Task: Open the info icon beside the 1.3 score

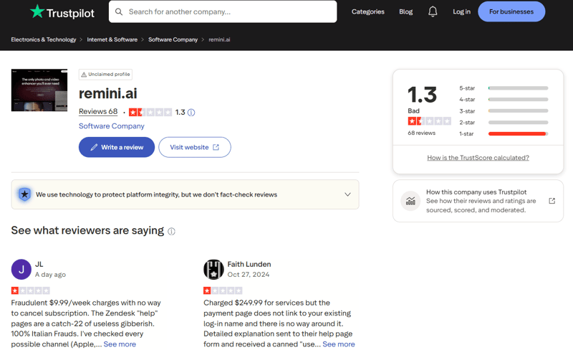Action: [191, 113]
